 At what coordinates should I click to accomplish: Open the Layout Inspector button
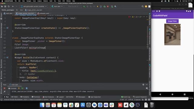coord(140,97)
